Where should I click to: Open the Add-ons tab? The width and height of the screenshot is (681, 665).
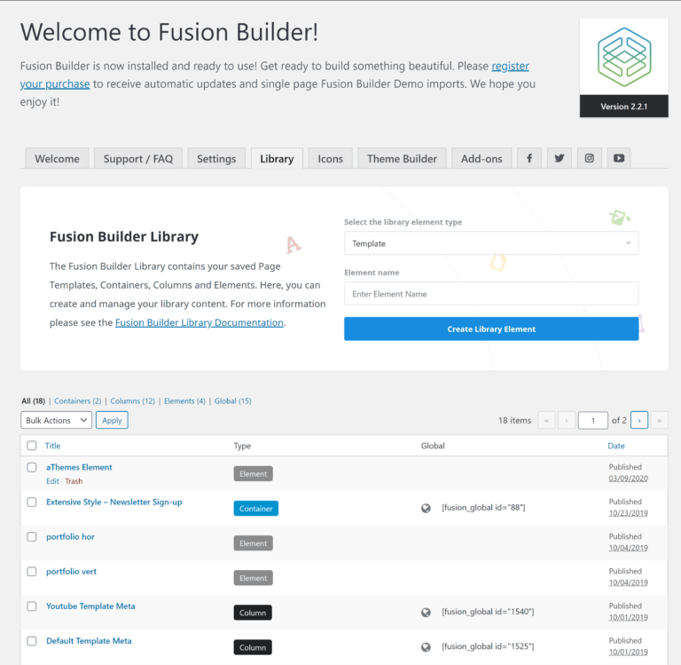(x=481, y=158)
